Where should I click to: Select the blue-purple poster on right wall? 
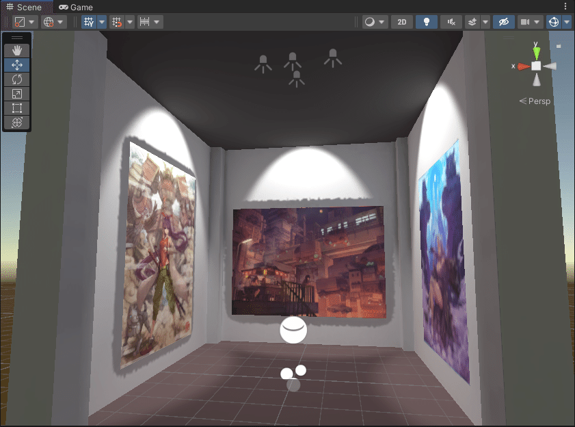[444, 261]
